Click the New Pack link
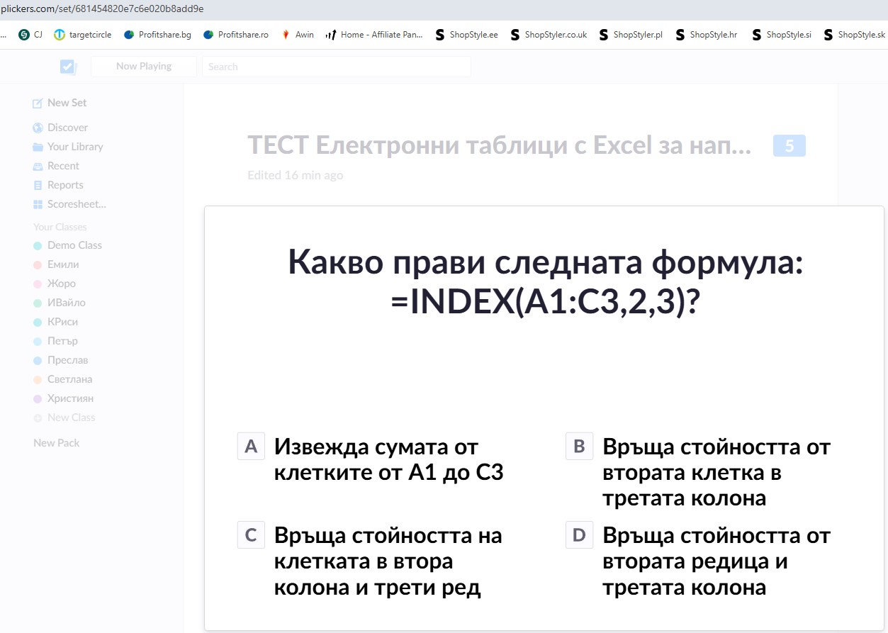The width and height of the screenshot is (888, 633). tap(57, 443)
